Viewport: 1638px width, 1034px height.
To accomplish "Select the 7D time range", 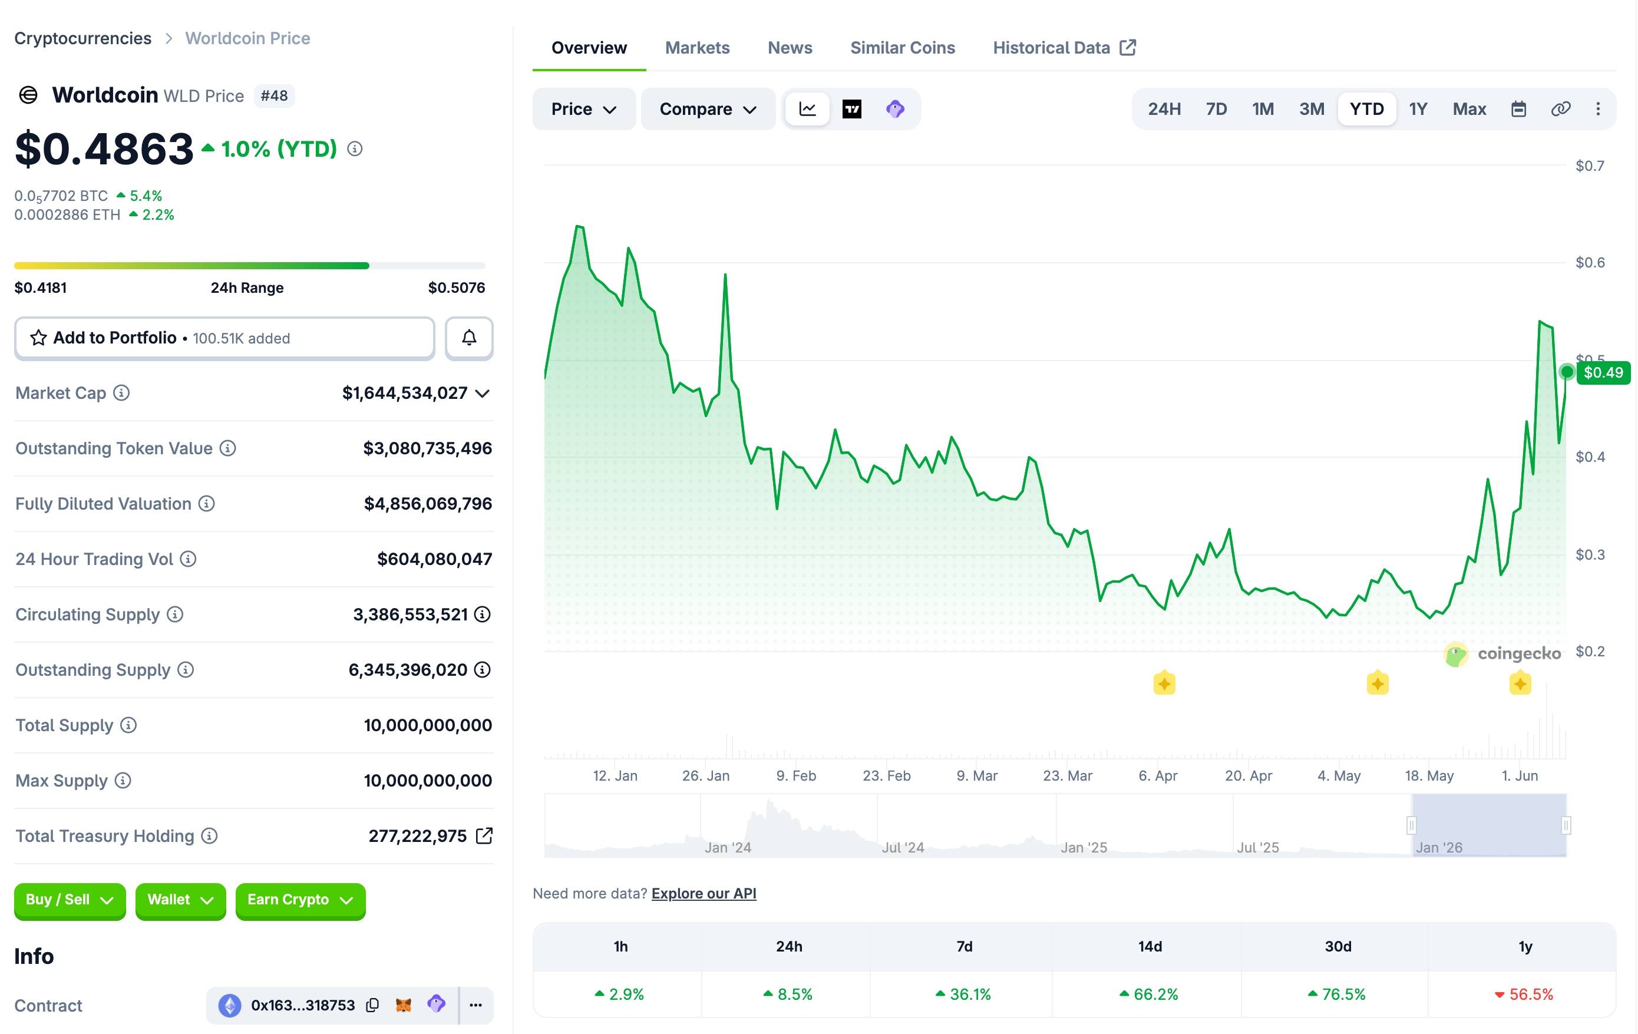I will pyautogui.click(x=1216, y=109).
